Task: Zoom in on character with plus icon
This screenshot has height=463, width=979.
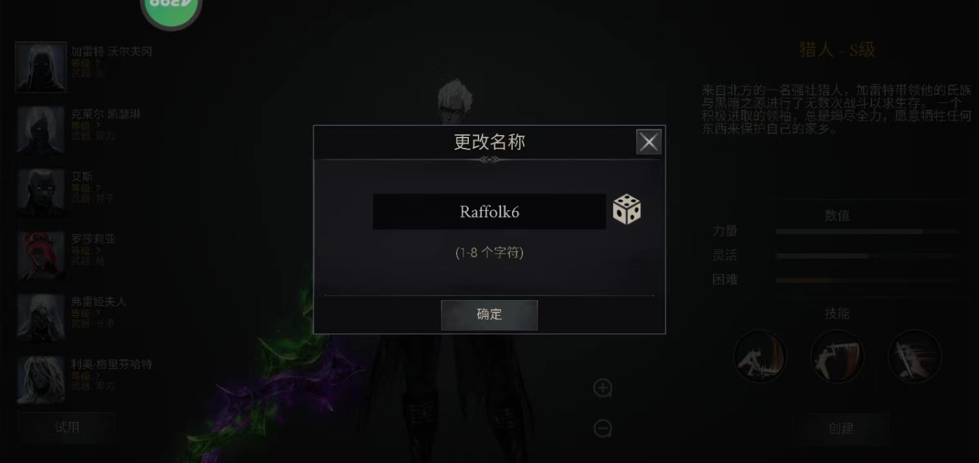Action: tap(603, 388)
